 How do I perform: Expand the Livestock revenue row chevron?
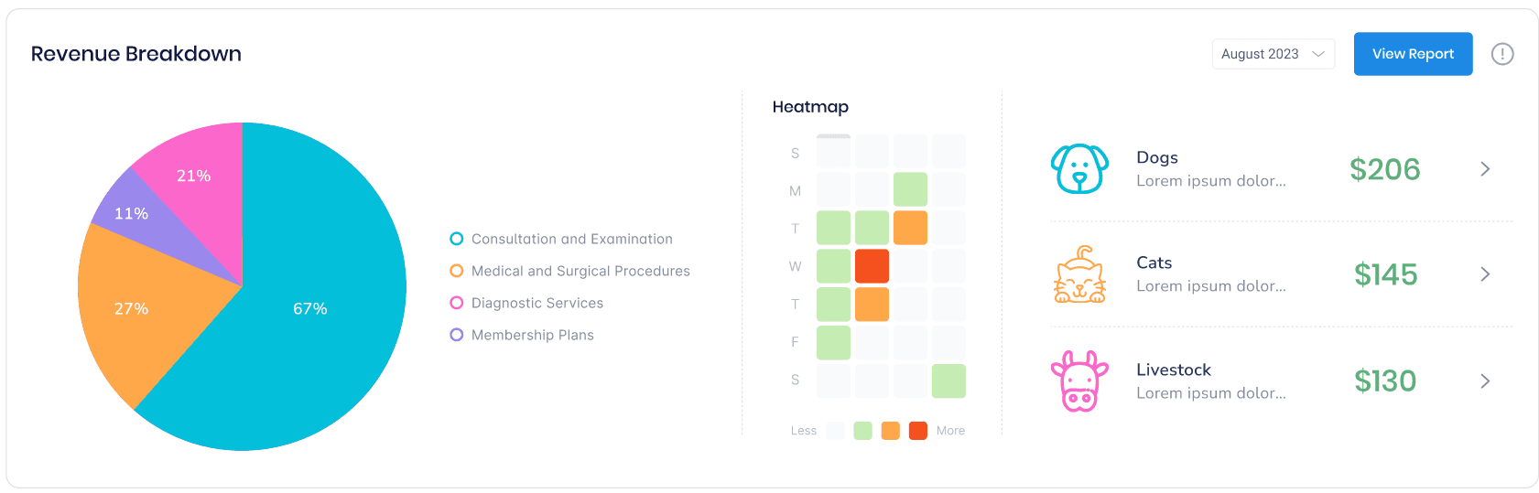(x=1485, y=381)
